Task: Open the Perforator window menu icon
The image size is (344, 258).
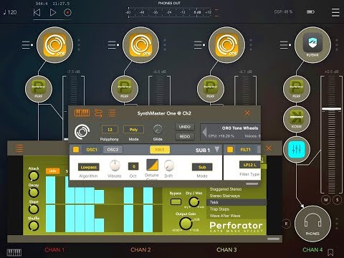Action: [19, 148]
